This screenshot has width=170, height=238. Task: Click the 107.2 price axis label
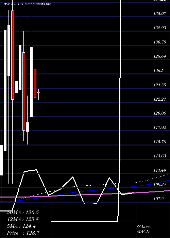[158, 199]
